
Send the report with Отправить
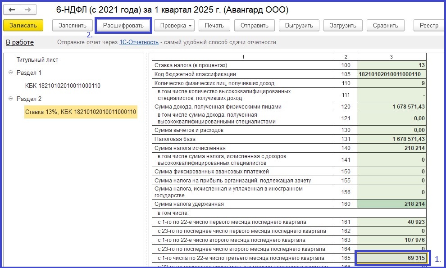(255, 25)
